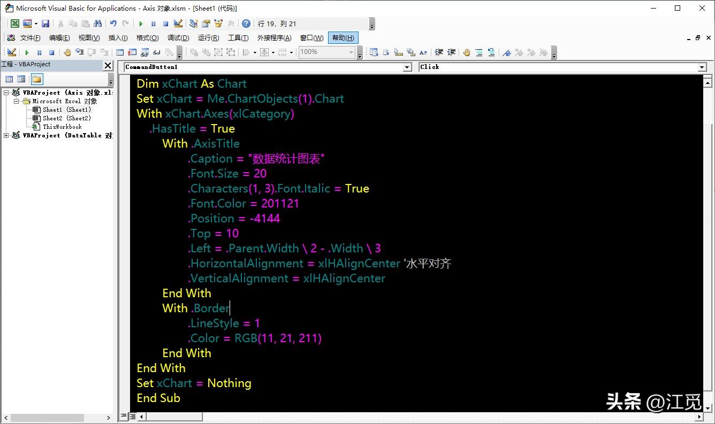Open the 工具(T) menu
This screenshot has width=715, height=424.
click(x=238, y=37)
